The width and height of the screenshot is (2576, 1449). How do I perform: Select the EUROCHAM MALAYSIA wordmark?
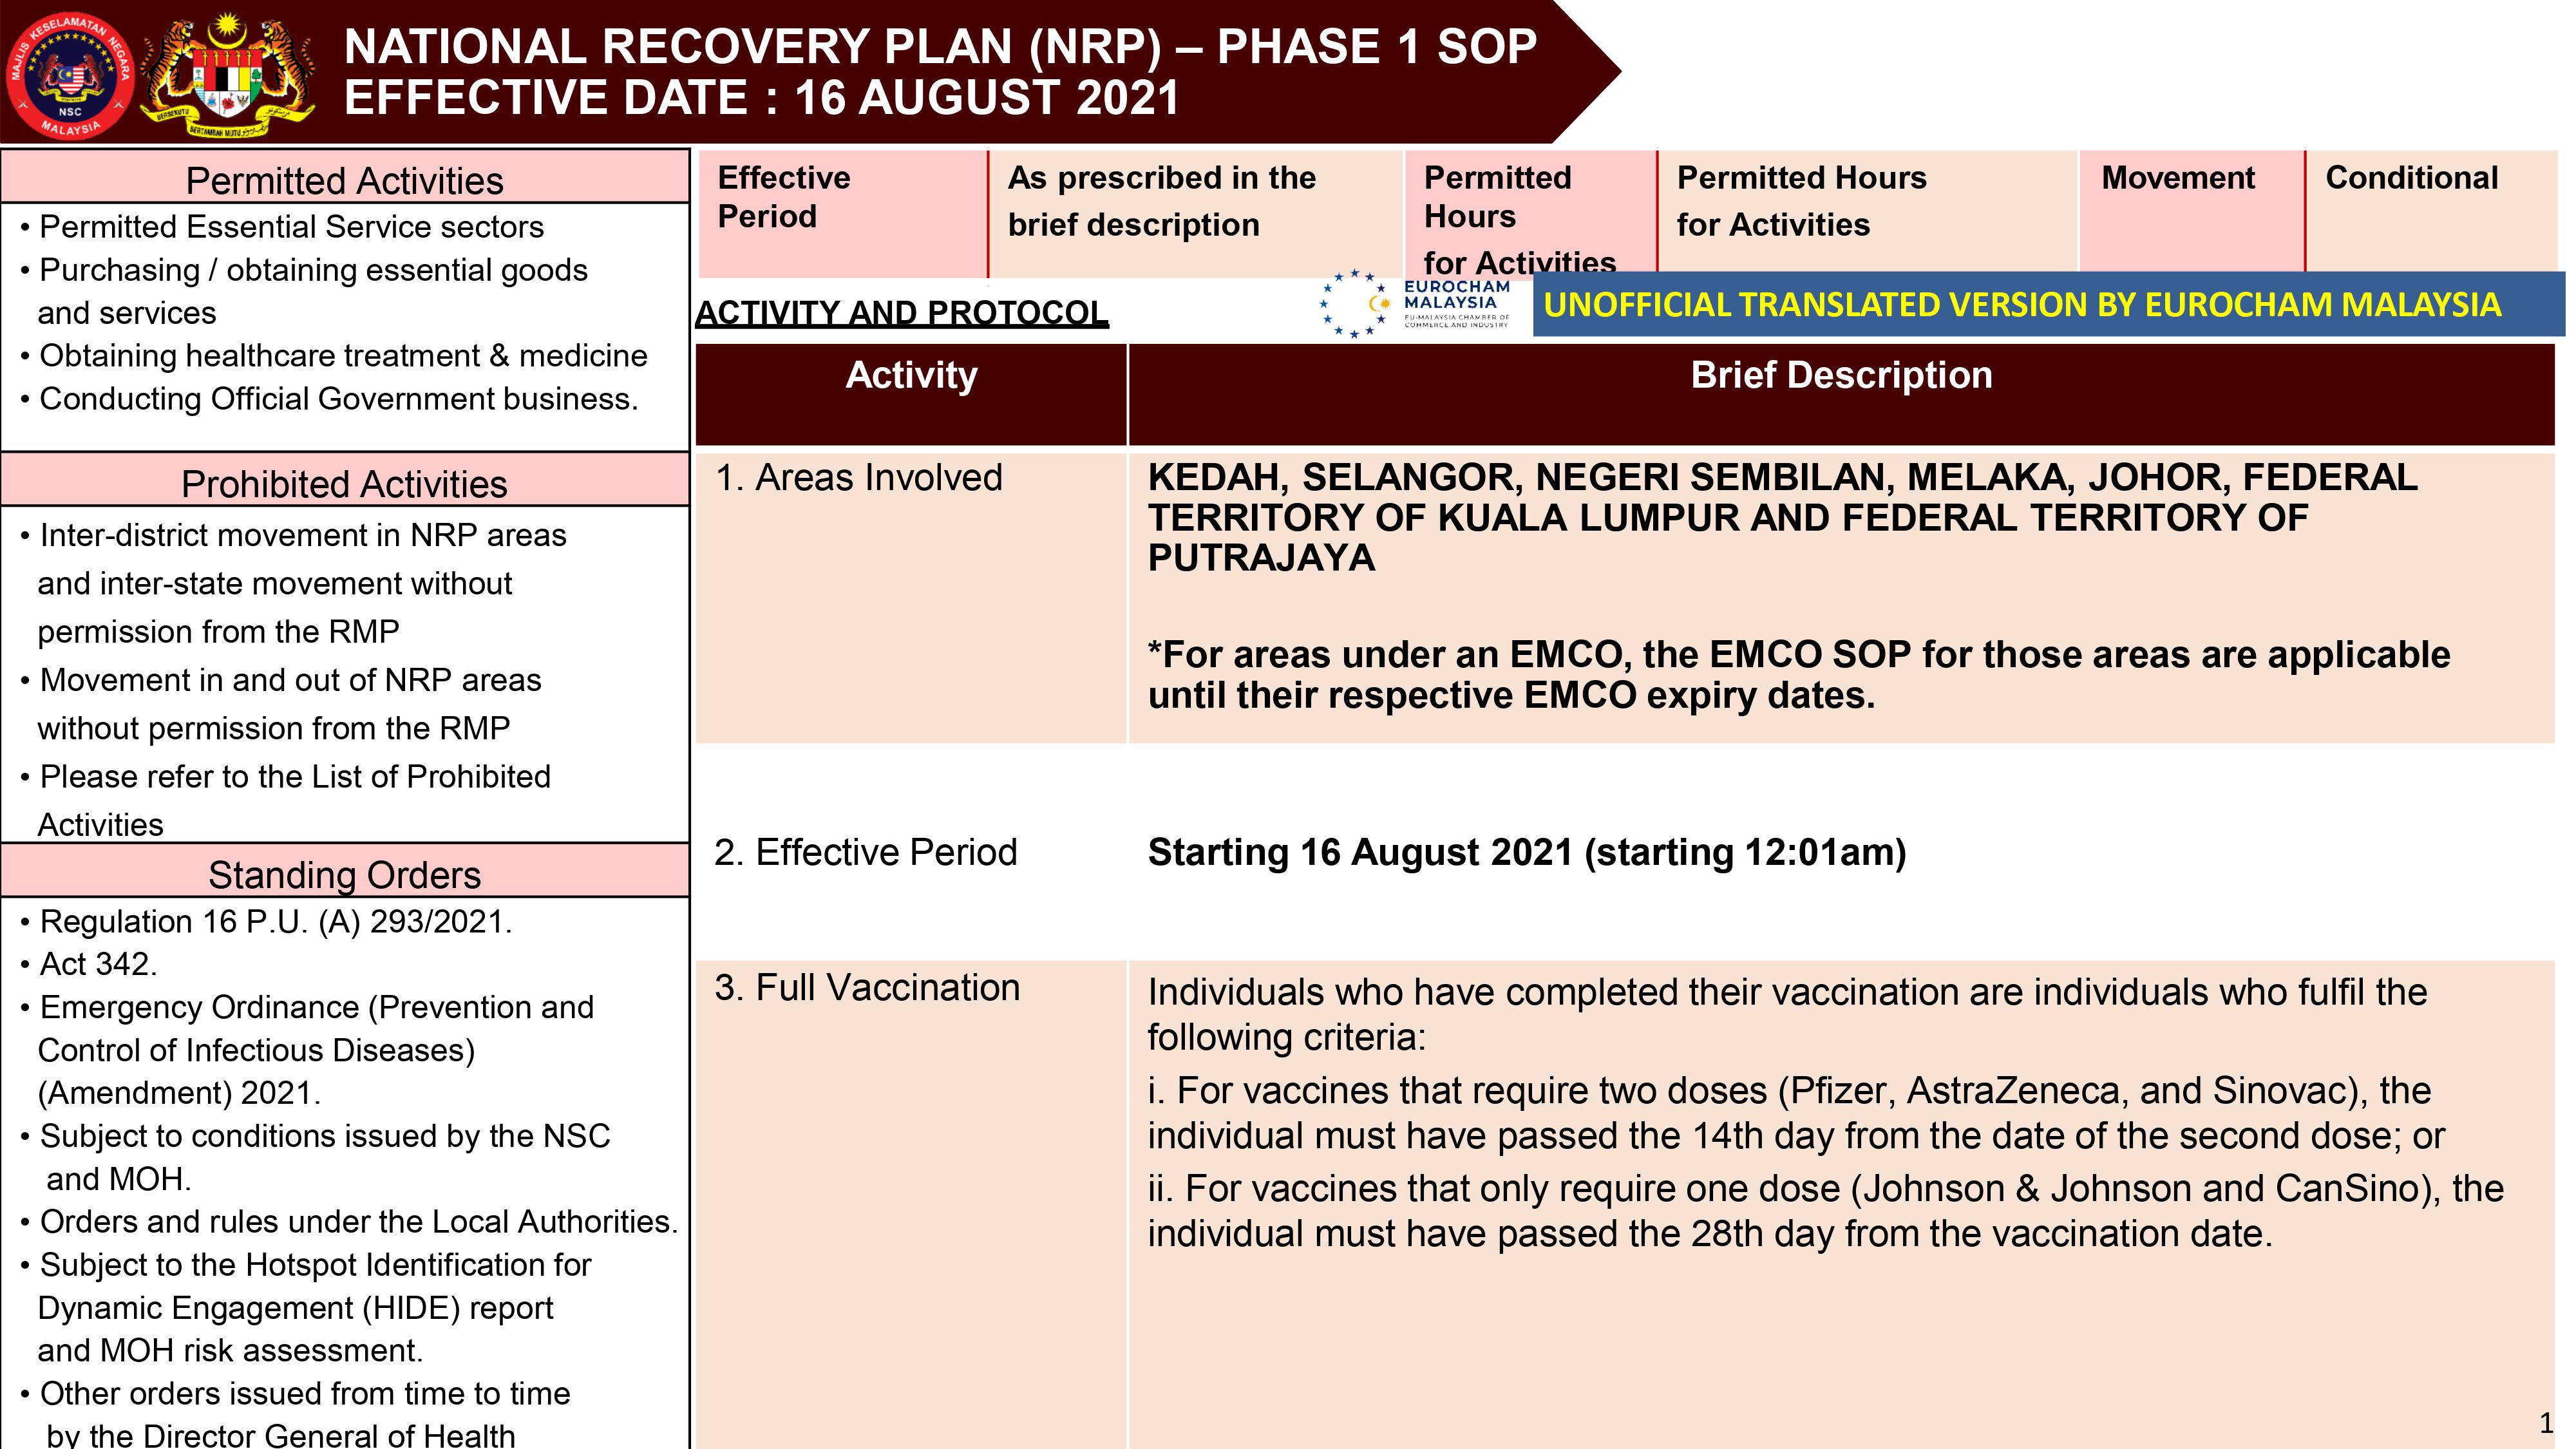pos(1455,297)
